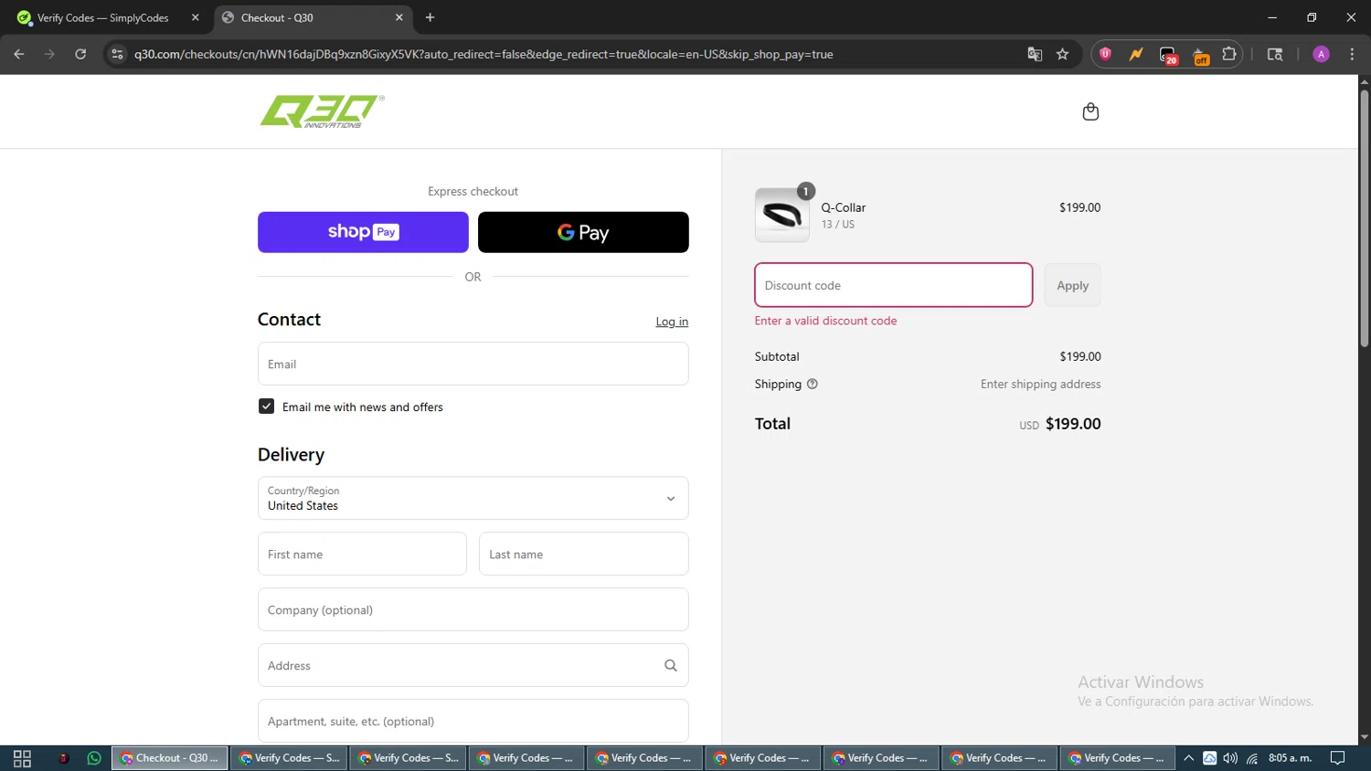Click the total amount $199.00
Screen dimensions: 1371x771
[1073, 424]
